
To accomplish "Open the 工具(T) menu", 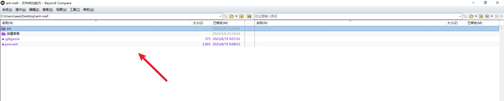I will coord(75,10).
